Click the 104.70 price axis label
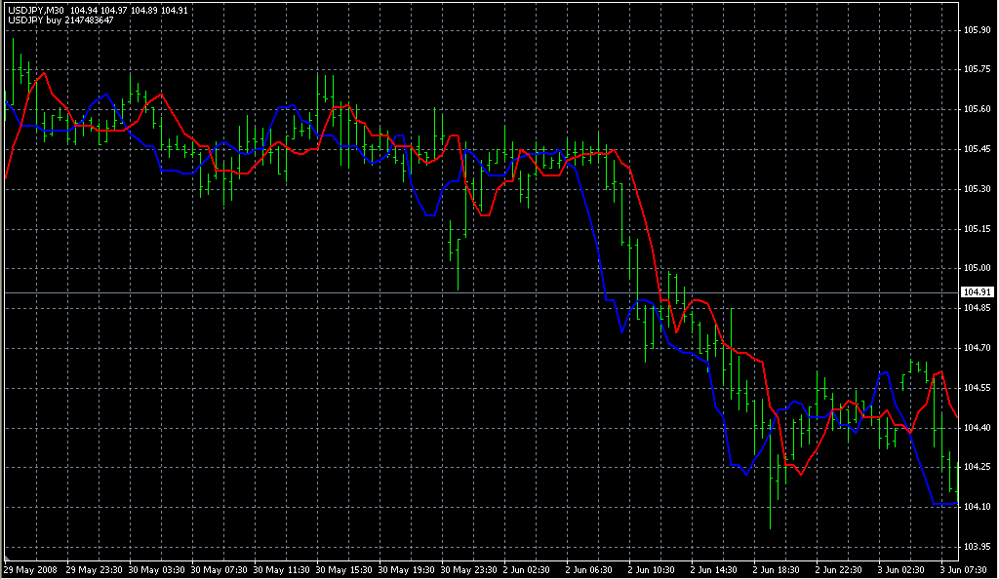This screenshot has width=999, height=579. tap(977, 348)
